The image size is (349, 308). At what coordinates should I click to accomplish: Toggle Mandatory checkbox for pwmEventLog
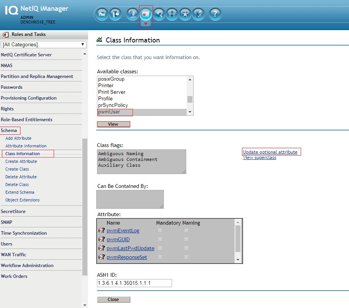pyautogui.click(x=160, y=230)
